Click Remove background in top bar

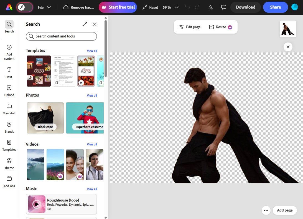tap(78, 7)
